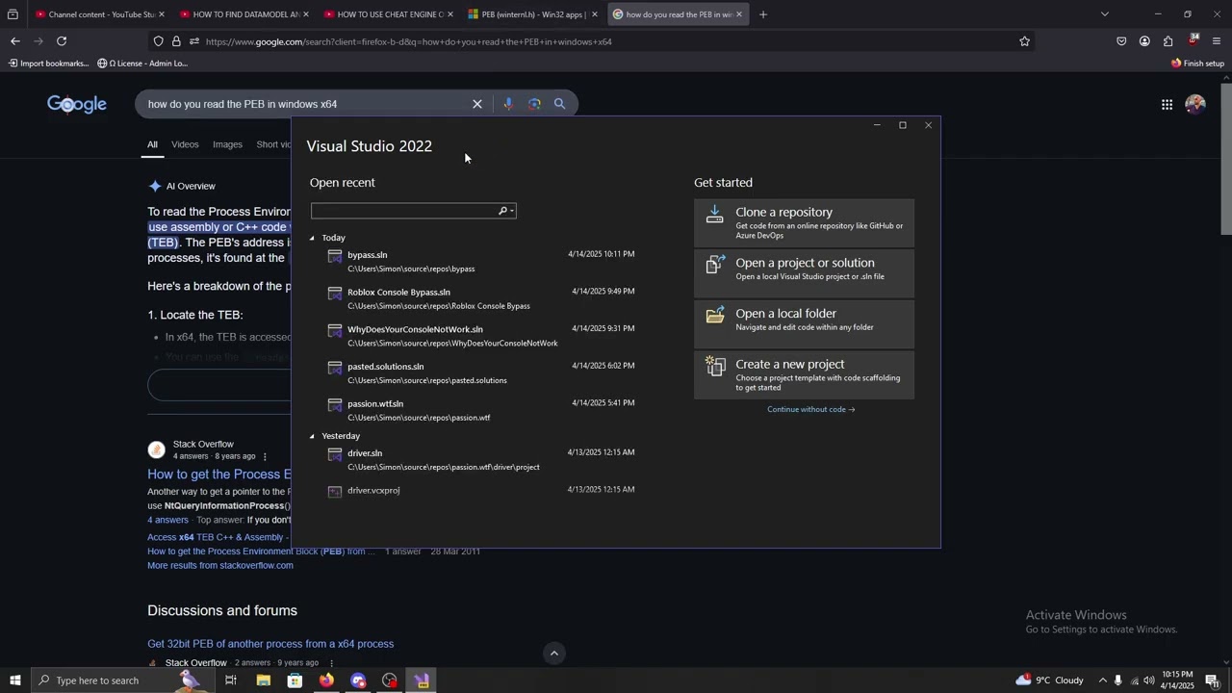Open File Explorer from the taskbar
The height and width of the screenshot is (693, 1232).
[263, 680]
